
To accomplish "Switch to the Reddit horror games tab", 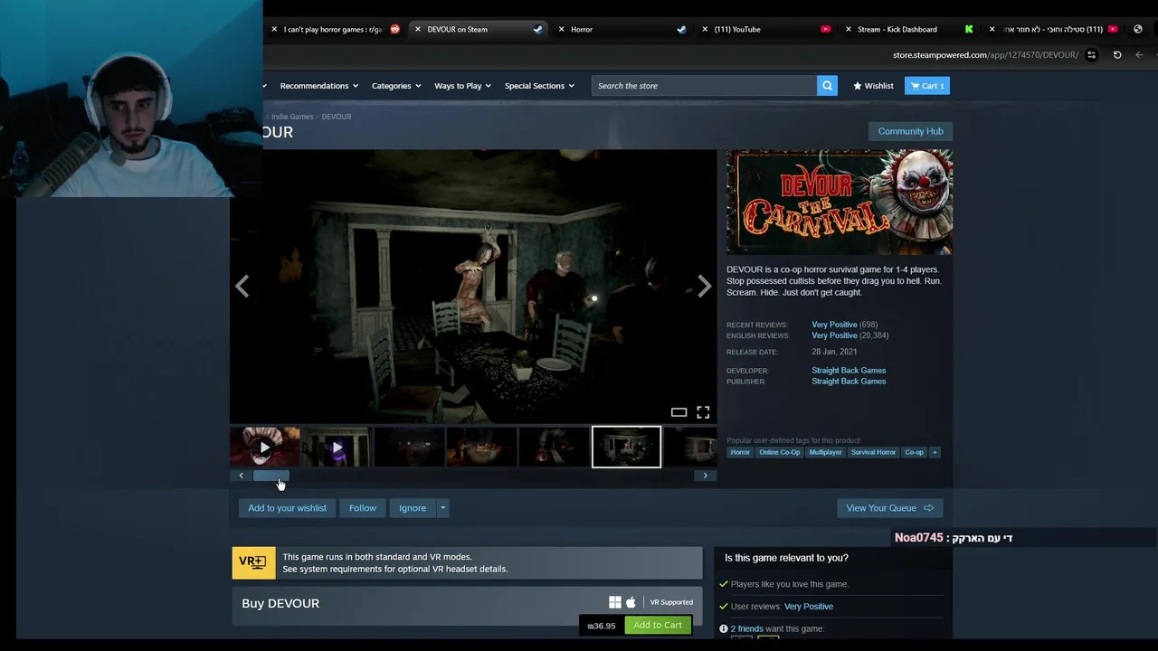I will tap(333, 29).
